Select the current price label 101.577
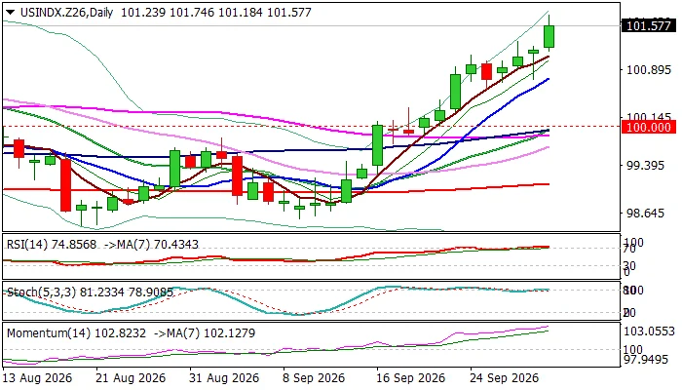The width and height of the screenshot is (682, 390). (650, 26)
